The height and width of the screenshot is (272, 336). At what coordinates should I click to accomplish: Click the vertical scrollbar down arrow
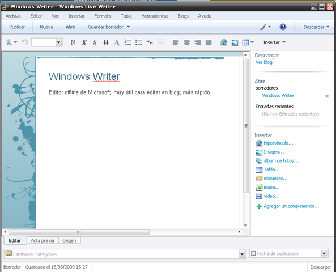coord(246,226)
